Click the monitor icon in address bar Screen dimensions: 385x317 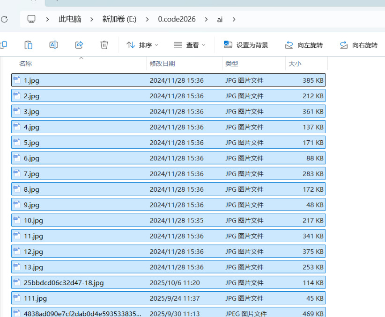click(x=31, y=19)
